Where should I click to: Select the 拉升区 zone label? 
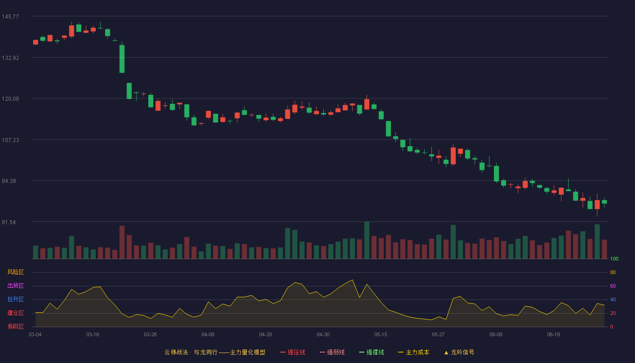[x=15, y=299]
